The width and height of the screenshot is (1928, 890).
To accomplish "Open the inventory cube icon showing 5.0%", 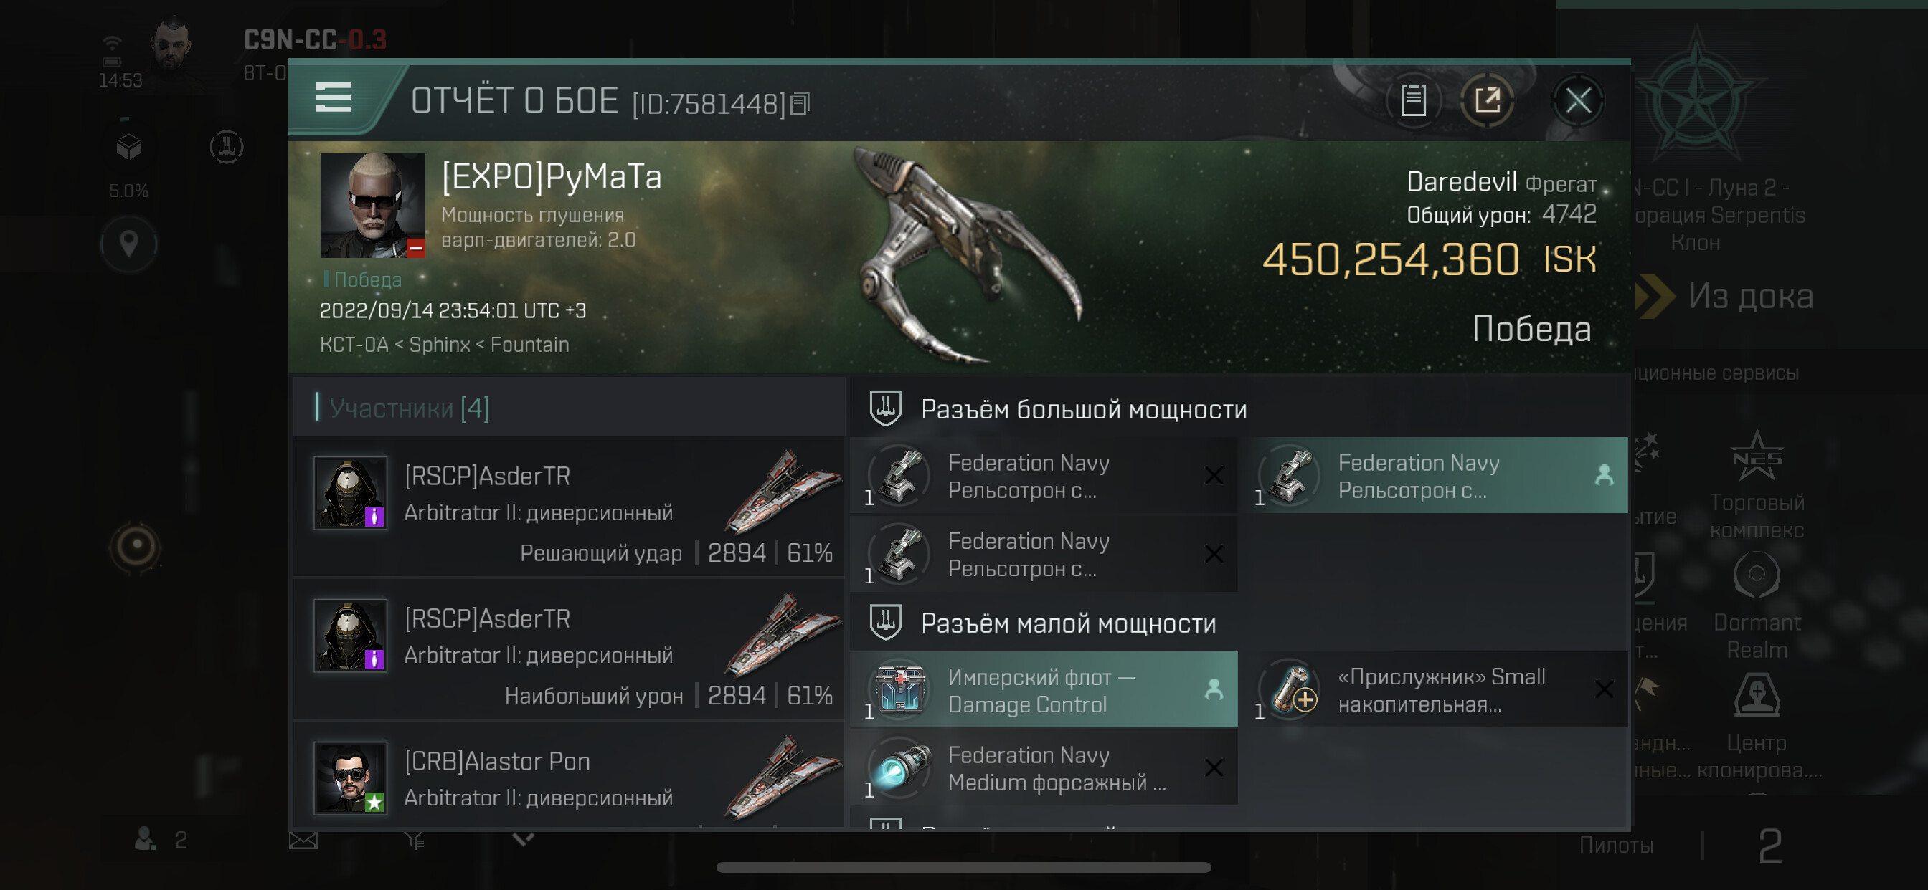I will (128, 148).
